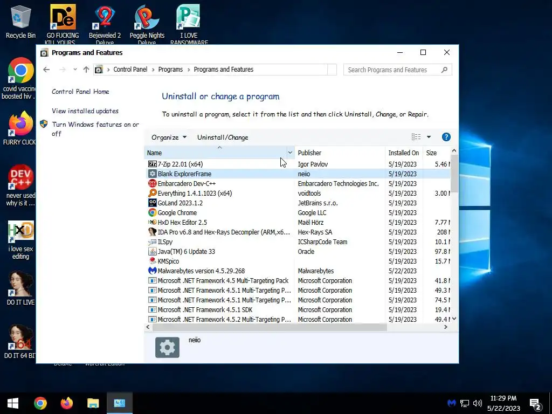Select Microsoft .NET Framework 4.5 Multi-Targeting Pack
Image resolution: width=552 pixels, height=414 pixels.
(x=223, y=280)
